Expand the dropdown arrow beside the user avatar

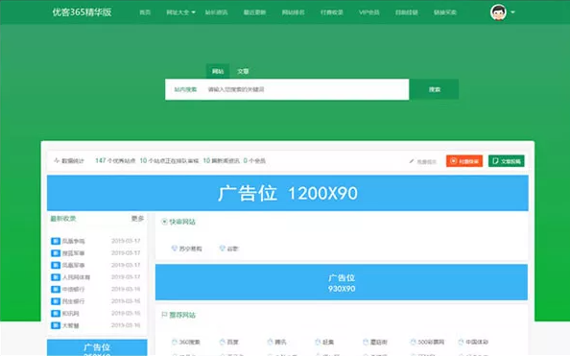tap(512, 12)
